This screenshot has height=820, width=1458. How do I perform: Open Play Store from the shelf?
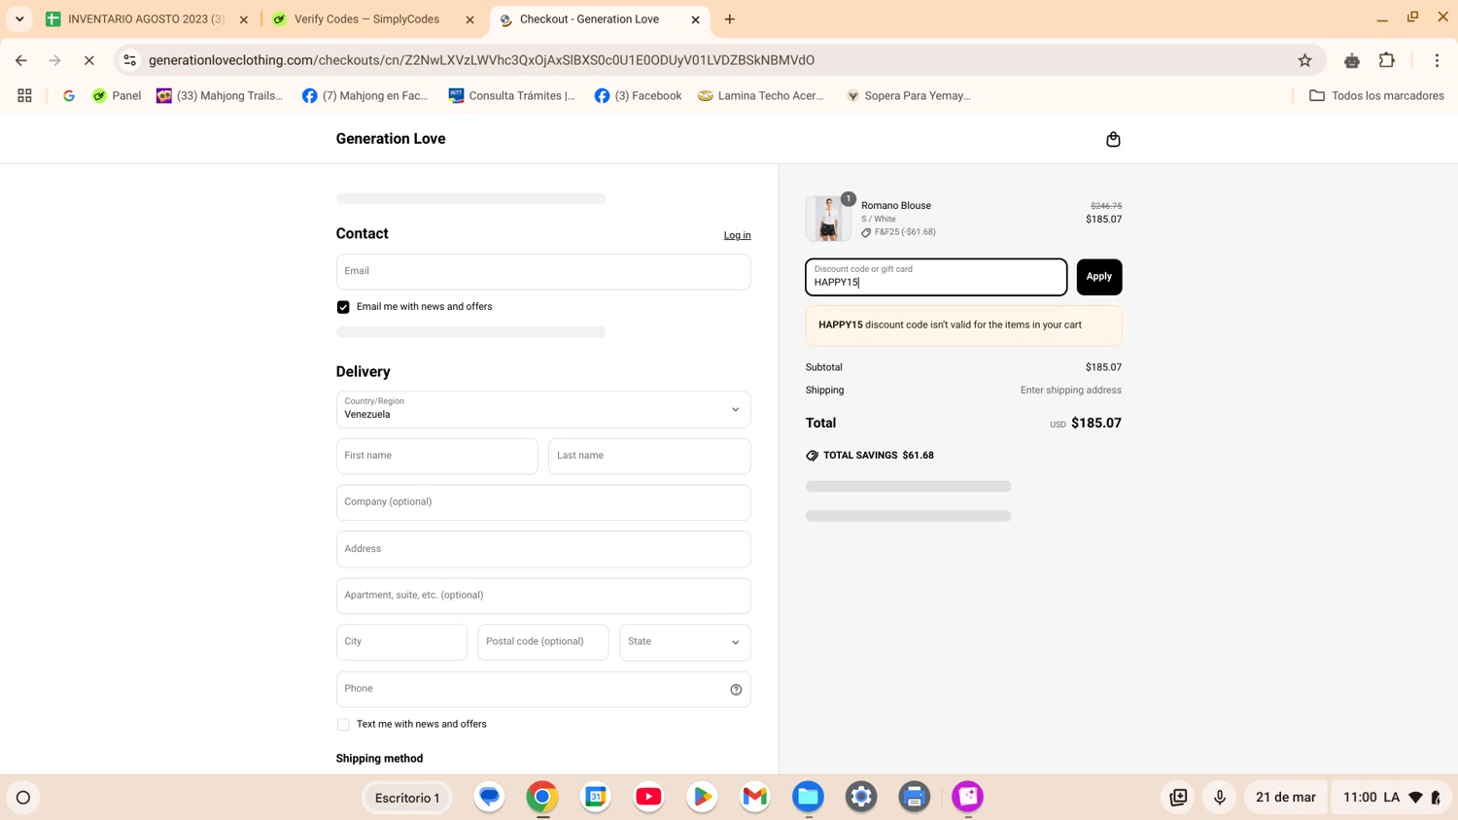pos(702,797)
